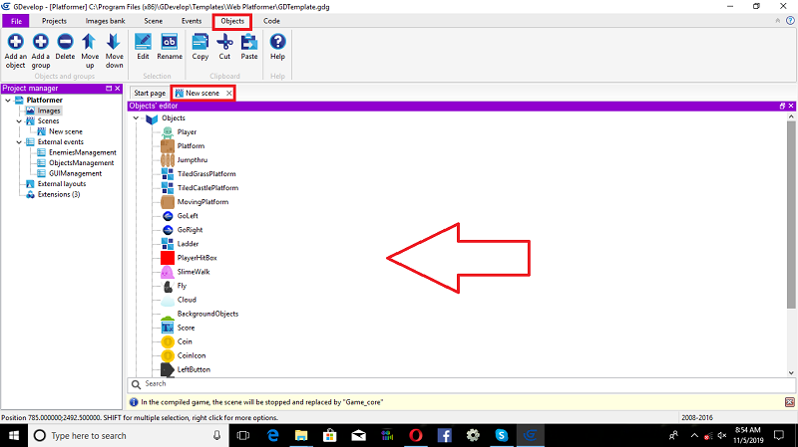Click Move up arrow icon
The height and width of the screenshot is (447, 798).
click(89, 42)
